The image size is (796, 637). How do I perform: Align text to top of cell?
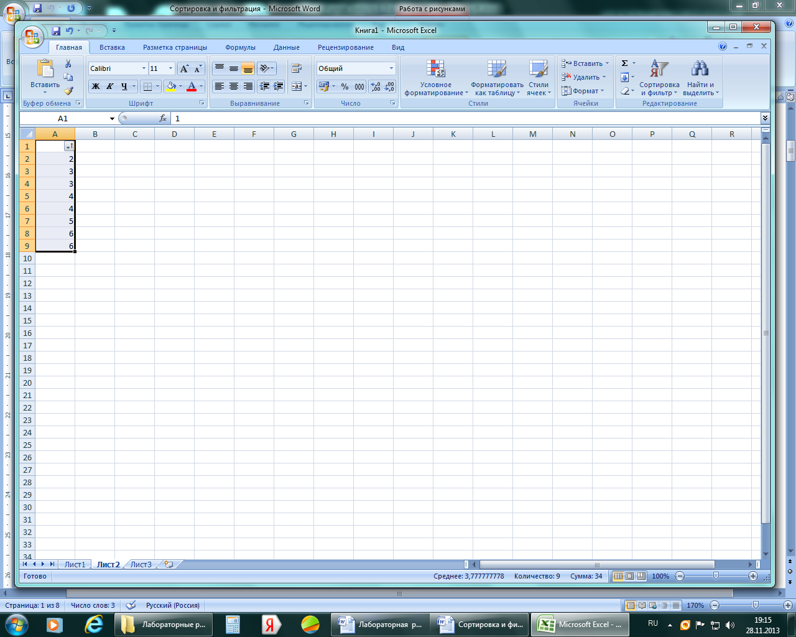(220, 68)
